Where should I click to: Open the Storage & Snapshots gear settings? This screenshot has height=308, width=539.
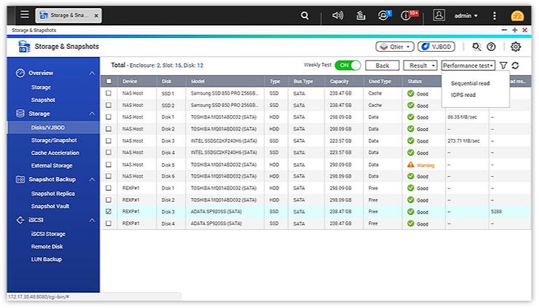tap(515, 47)
